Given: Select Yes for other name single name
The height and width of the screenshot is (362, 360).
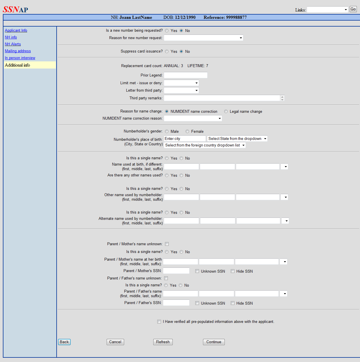Looking at the screenshot, I should 167,189.
